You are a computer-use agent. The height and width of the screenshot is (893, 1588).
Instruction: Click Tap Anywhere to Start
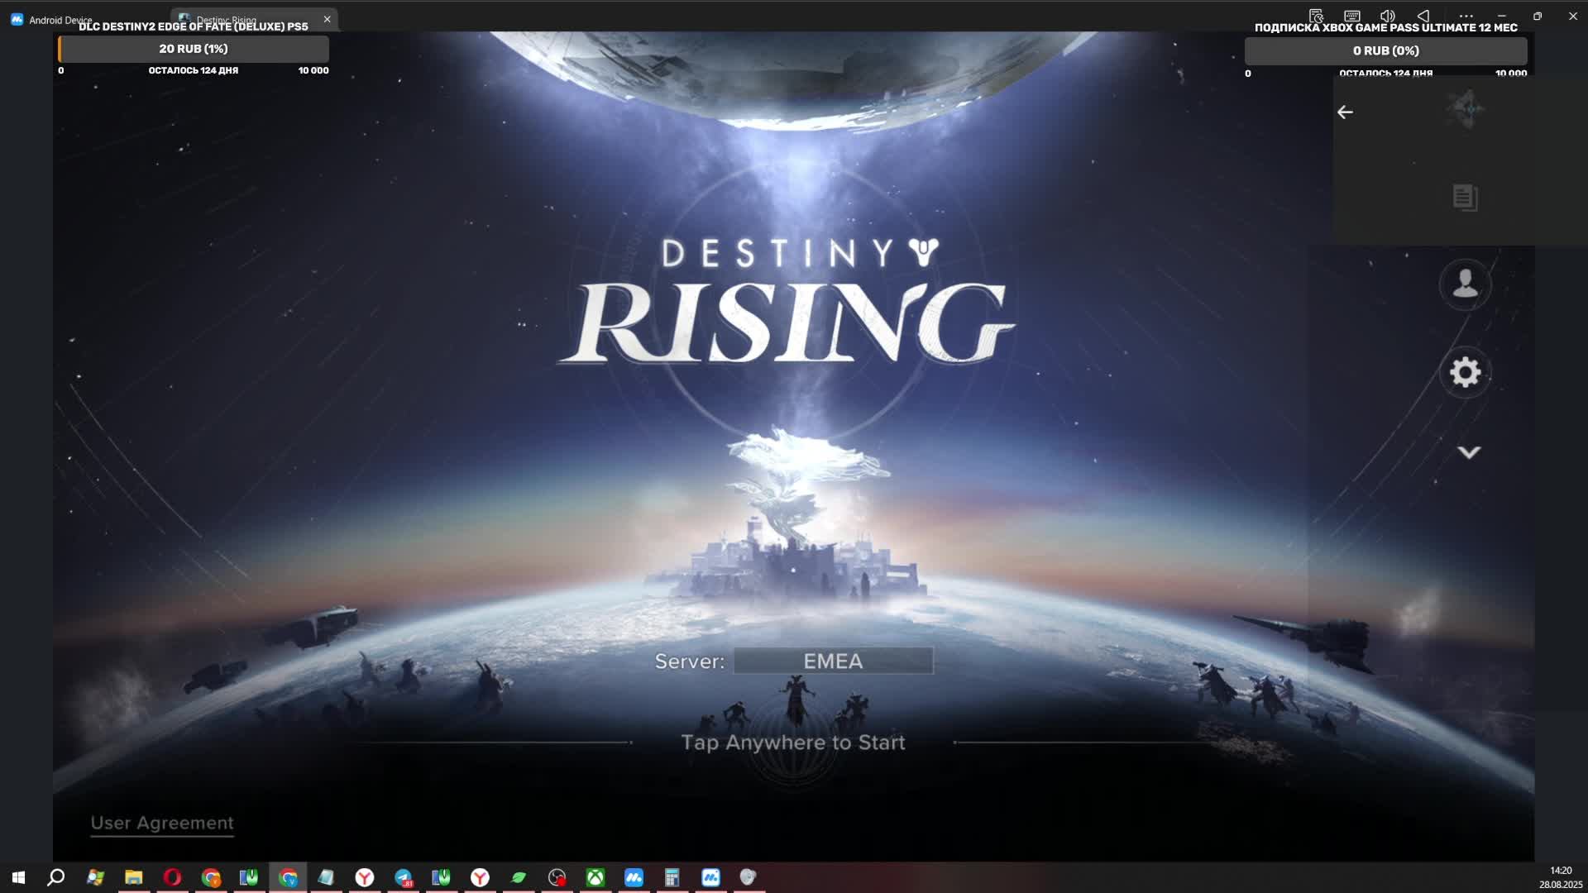[792, 742]
